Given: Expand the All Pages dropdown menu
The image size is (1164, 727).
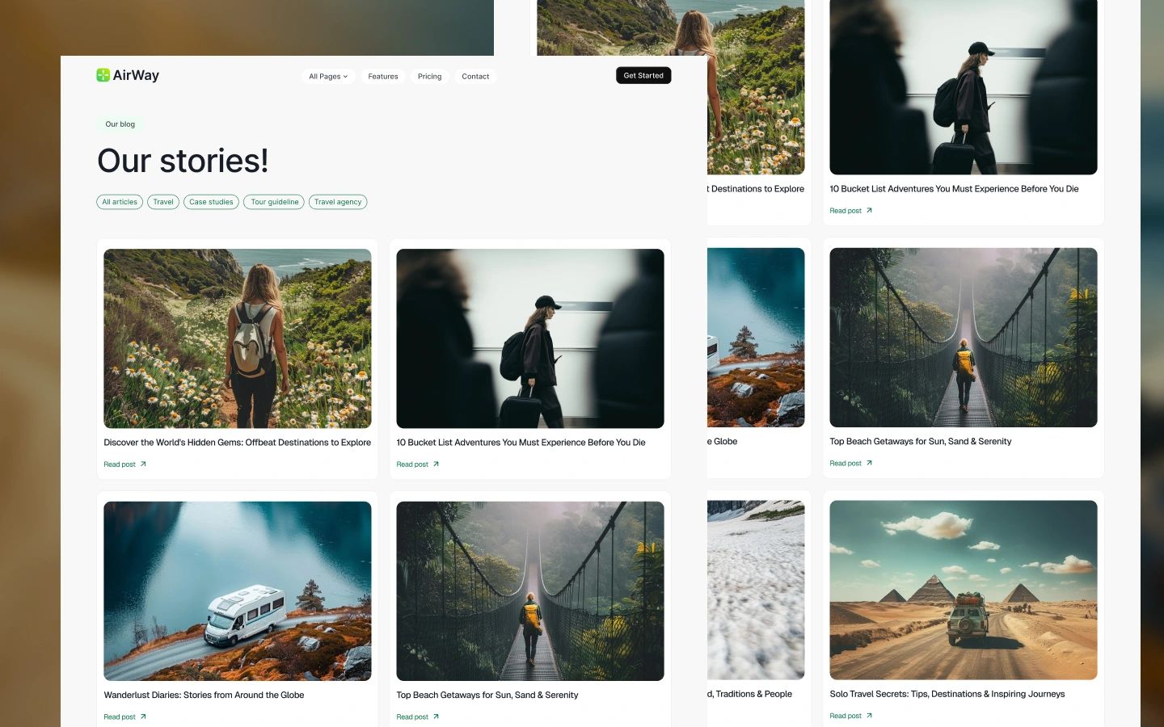Looking at the screenshot, I should [x=328, y=77].
